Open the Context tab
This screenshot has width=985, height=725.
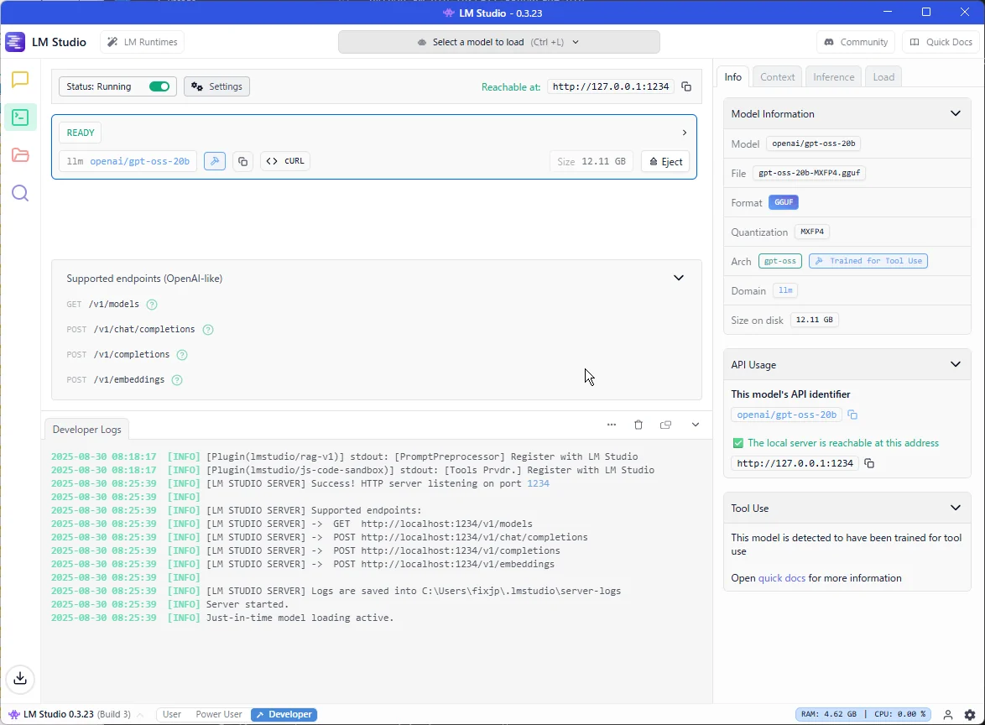click(x=777, y=76)
